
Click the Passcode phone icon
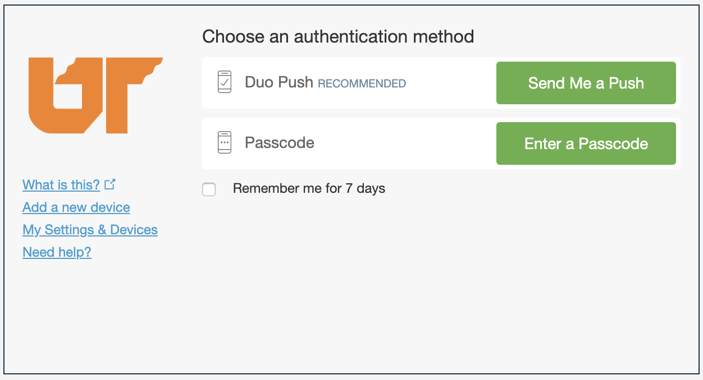(224, 142)
